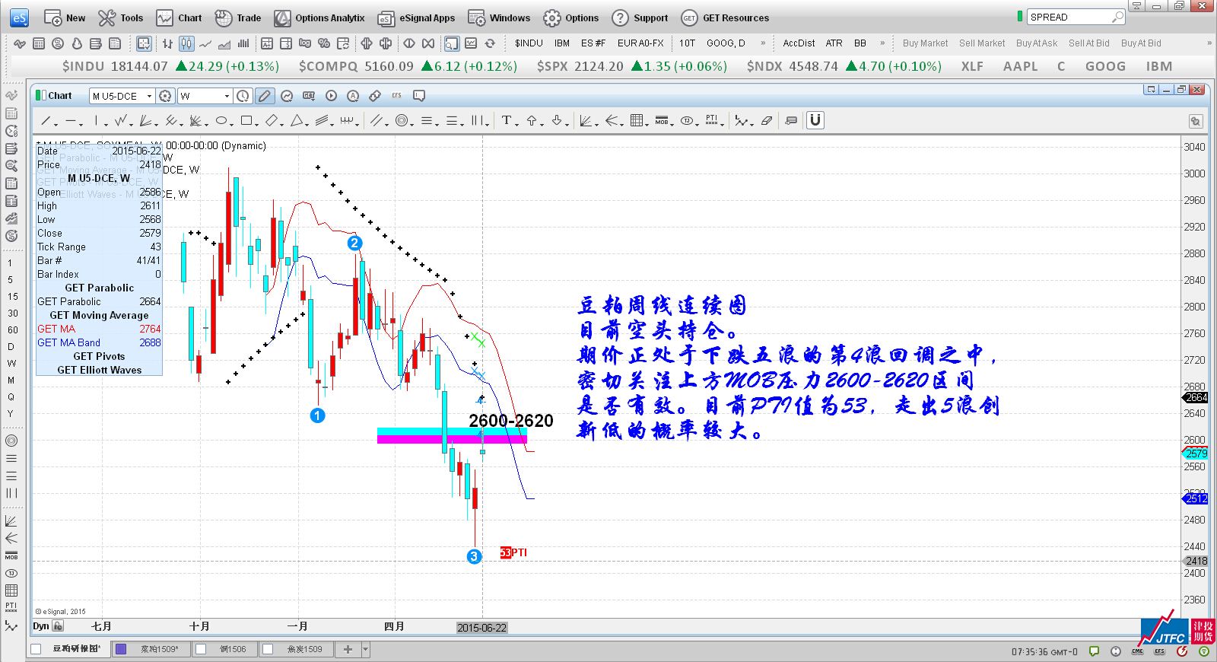Viewport: 1217px width, 662px height.
Task: Select the up arrow marker tool
Action: coord(532,120)
